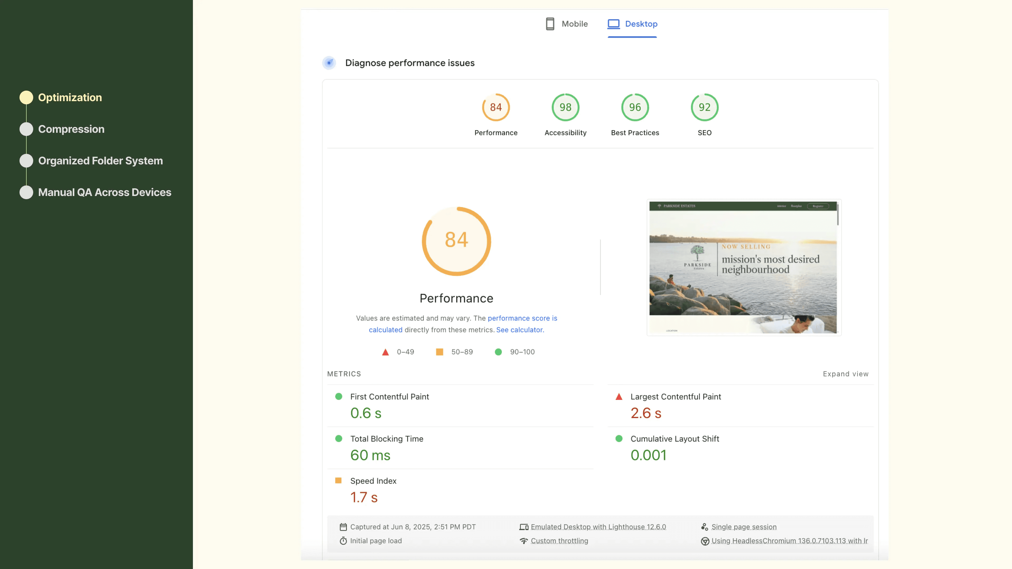Click the Custom throttling network icon
The width and height of the screenshot is (1012, 569).
[x=524, y=541]
